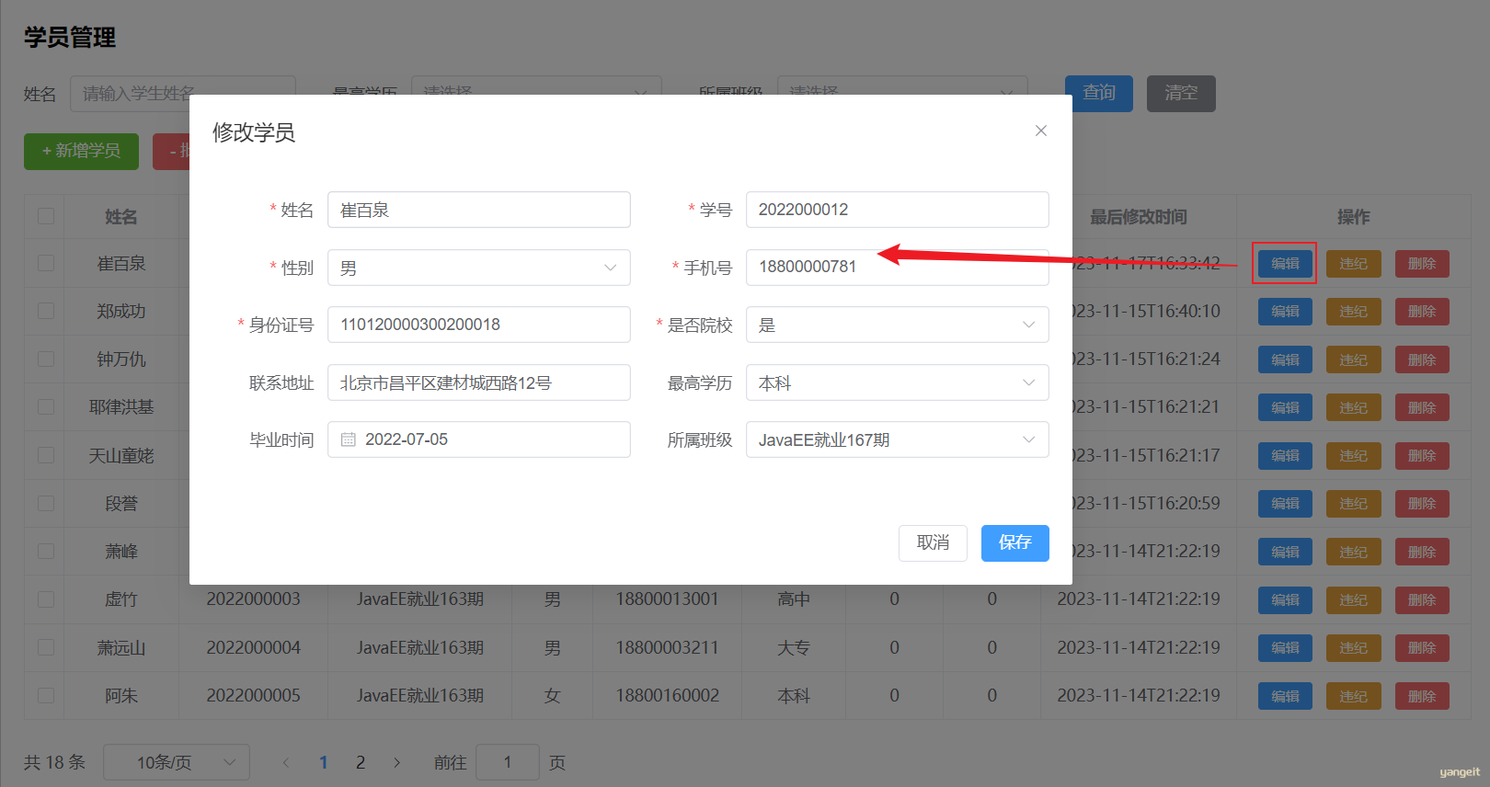Toggle the select-all checkbox in table header
The image size is (1490, 787).
point(46,216)
